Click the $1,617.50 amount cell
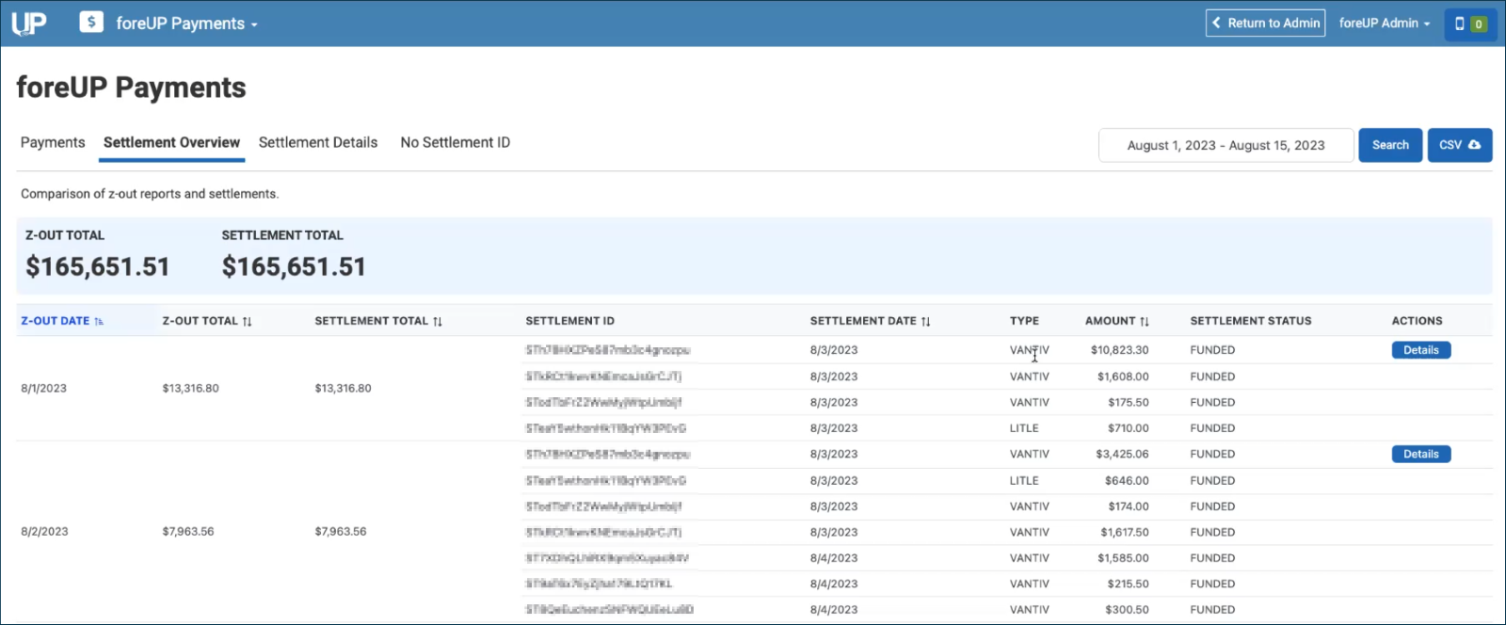Viewport: 1506px width, 625px height. (x=1125, y=533)
